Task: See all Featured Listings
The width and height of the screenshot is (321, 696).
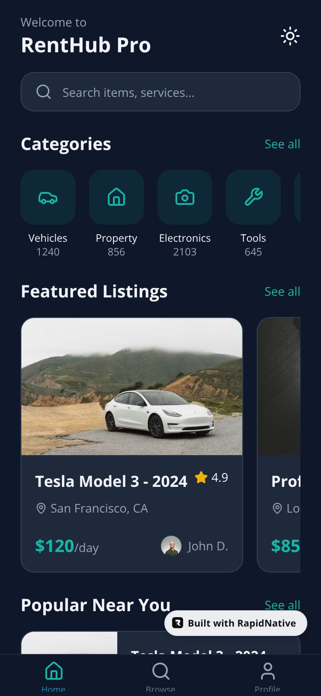Action: [x=282, y=291]
